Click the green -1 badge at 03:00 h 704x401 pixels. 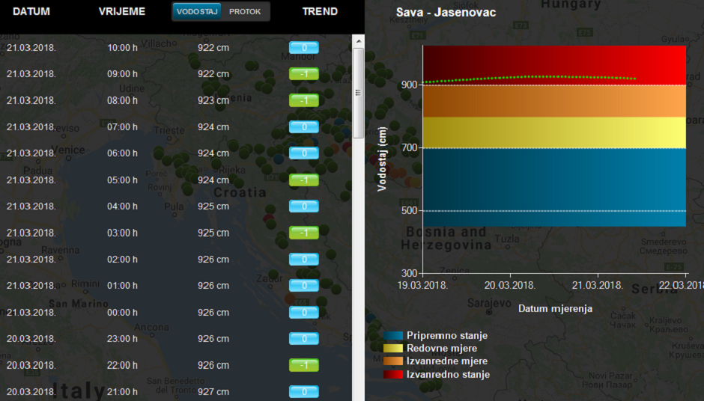(304, 233)
